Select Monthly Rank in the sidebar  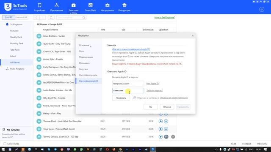coord(17,43)
